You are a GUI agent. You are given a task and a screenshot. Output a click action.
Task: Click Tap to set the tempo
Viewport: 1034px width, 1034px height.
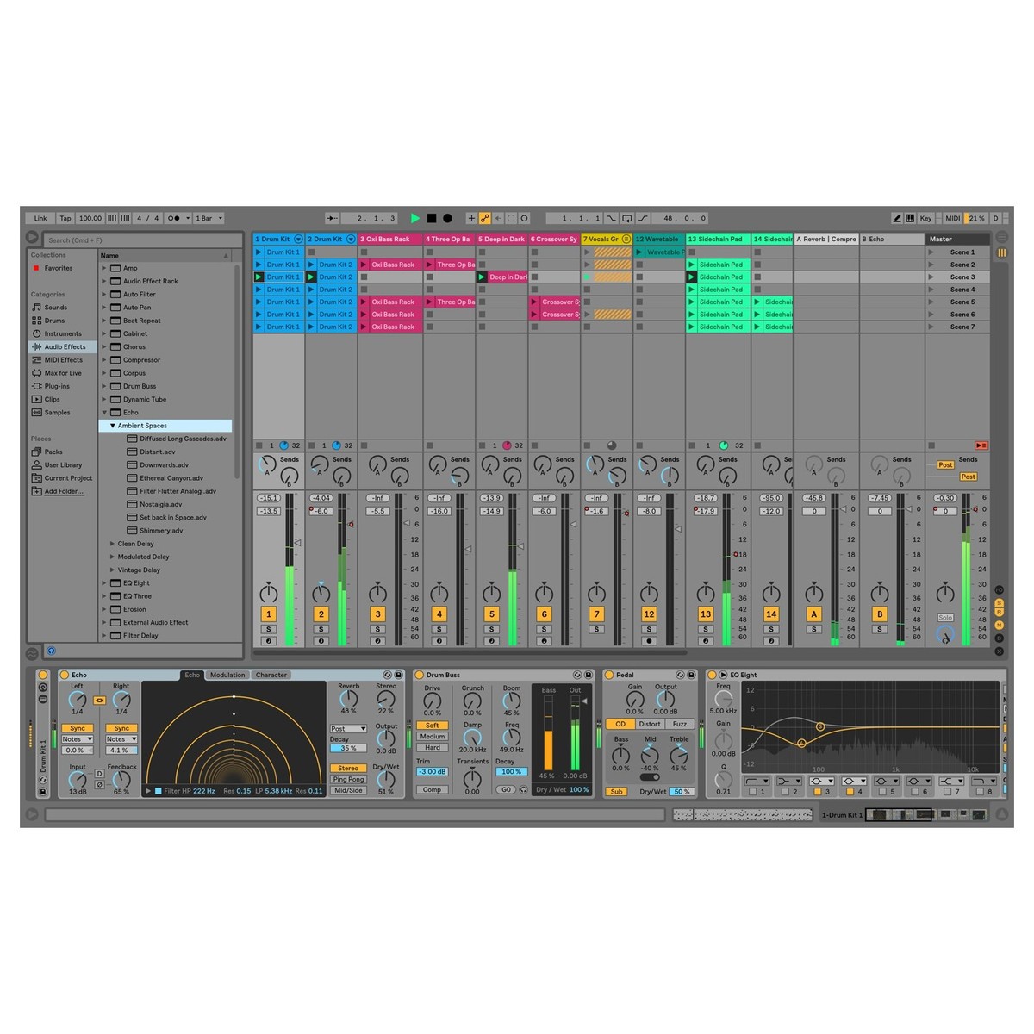(x=65, y=218)
